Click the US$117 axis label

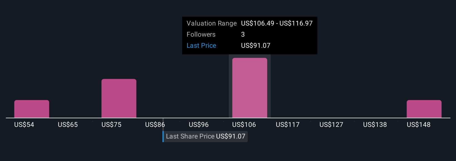(x=288, y=125)
